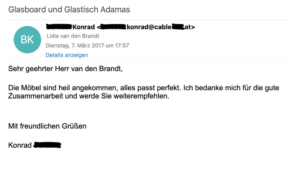Click the signature name Konrad at bottom

point(20,145)
